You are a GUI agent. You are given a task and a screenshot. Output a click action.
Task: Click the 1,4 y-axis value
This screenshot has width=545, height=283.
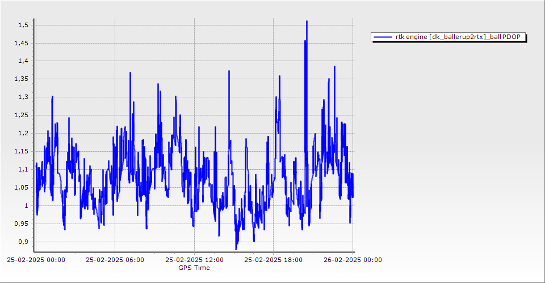point(24,61)
